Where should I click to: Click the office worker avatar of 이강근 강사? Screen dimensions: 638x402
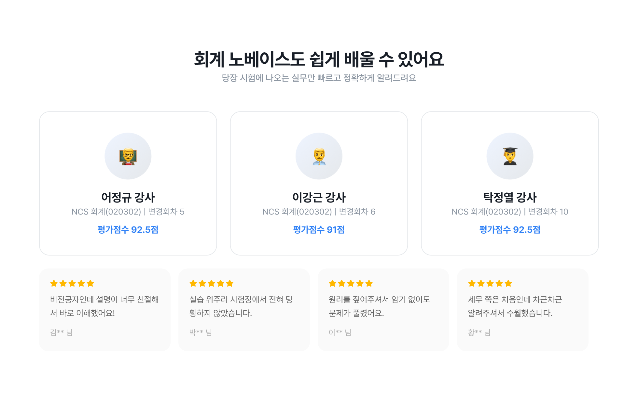tap(319, 156)
